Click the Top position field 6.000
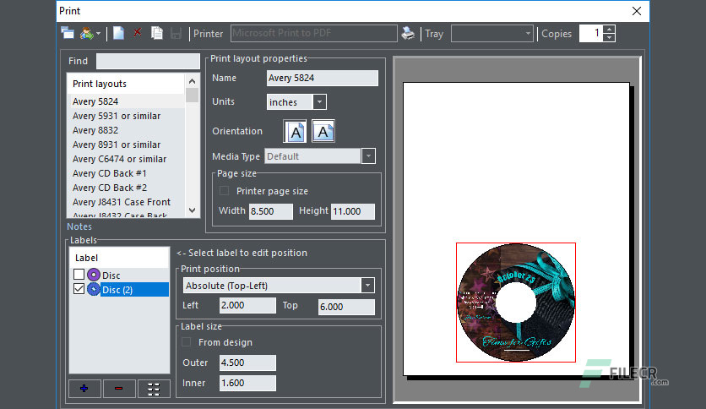The image size is (706, 409). (346, 307)
